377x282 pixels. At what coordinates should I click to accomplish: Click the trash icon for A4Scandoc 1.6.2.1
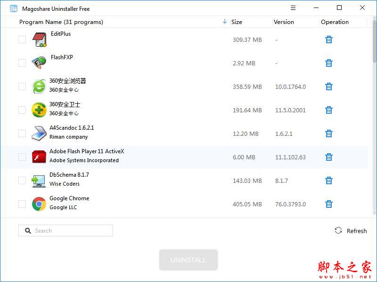328,133
